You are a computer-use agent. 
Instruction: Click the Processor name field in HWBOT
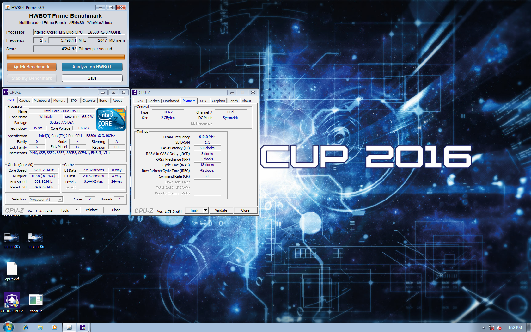coord(79,32)
